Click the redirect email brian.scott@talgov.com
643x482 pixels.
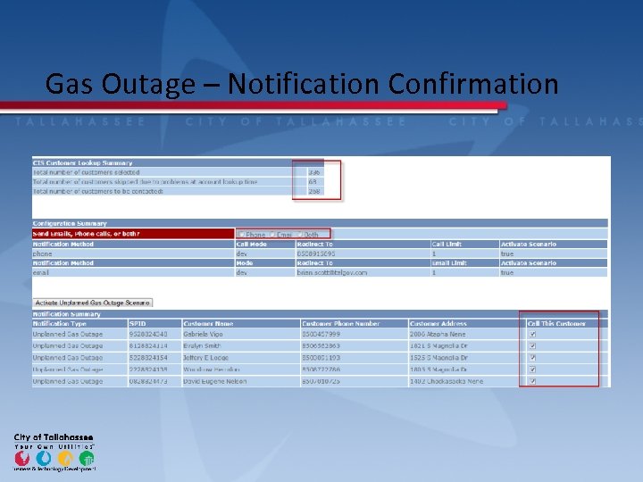coord(332,272)
